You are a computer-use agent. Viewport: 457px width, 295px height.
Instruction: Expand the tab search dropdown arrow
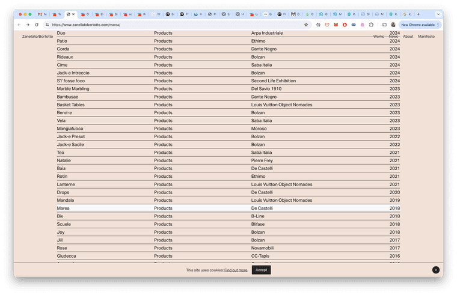click(x=437, y=14)
